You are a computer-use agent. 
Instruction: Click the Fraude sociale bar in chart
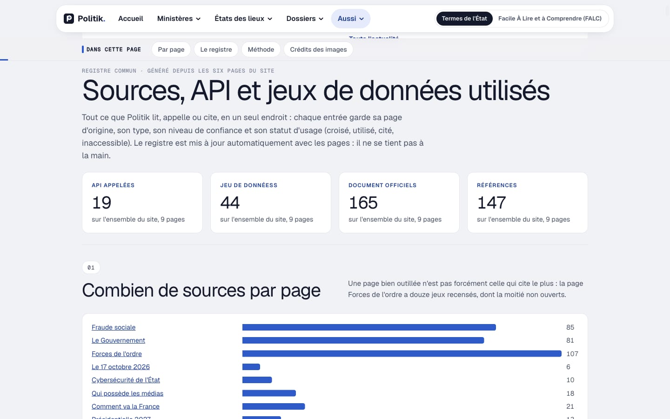coord(369,327)
